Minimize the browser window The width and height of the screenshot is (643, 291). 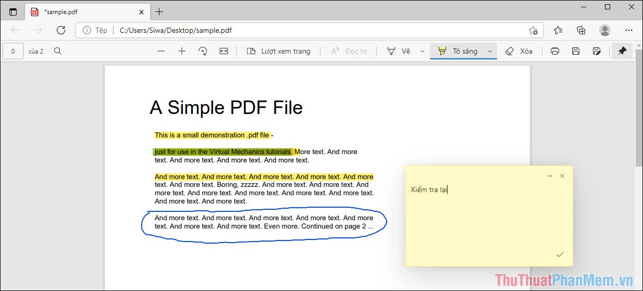[583, 7]
